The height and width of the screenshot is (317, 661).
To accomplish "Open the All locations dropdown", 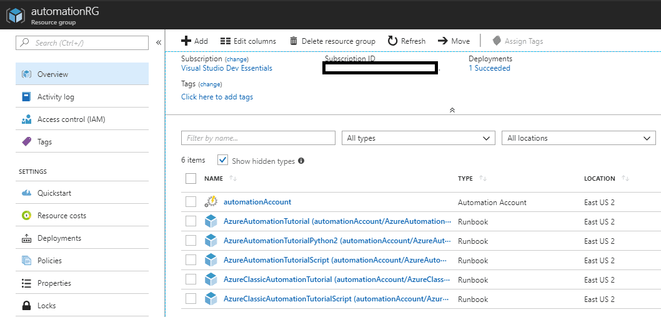I will [x=579, y=138].
